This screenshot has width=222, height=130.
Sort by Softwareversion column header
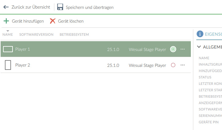coord(36,34)
